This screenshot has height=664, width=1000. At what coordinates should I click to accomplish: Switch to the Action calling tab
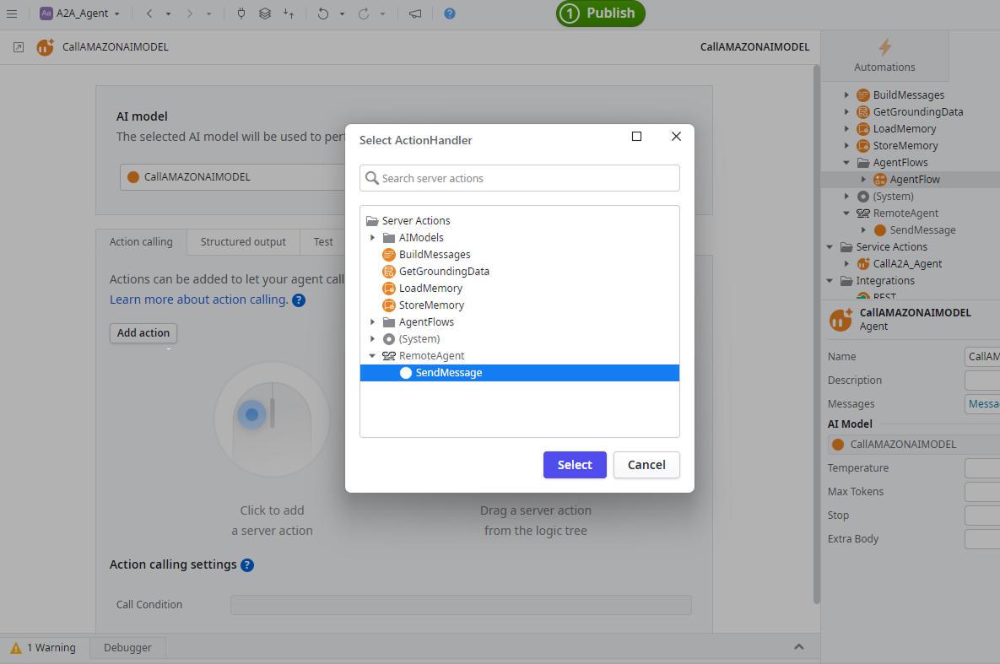[141, 242]
